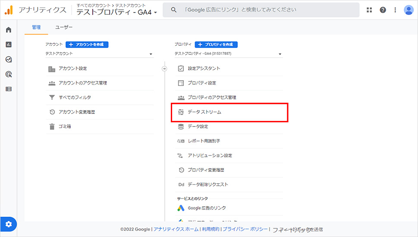The image size is (418, 237).
Task: Click the レポート用識別子 icon
Action: coord(181,141)
